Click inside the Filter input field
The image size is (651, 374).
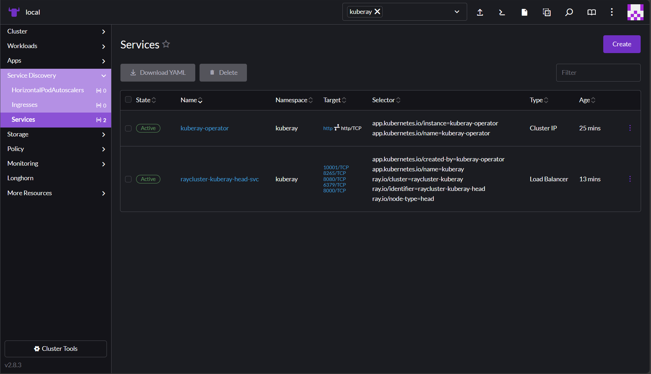[598, 73]
